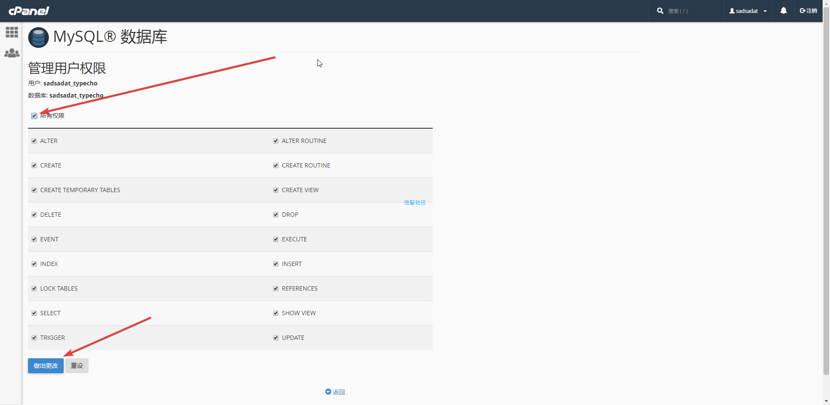Toggle the SELECT privilege checkbox
The image size is (830, 405).
click(x=34, y=313)
